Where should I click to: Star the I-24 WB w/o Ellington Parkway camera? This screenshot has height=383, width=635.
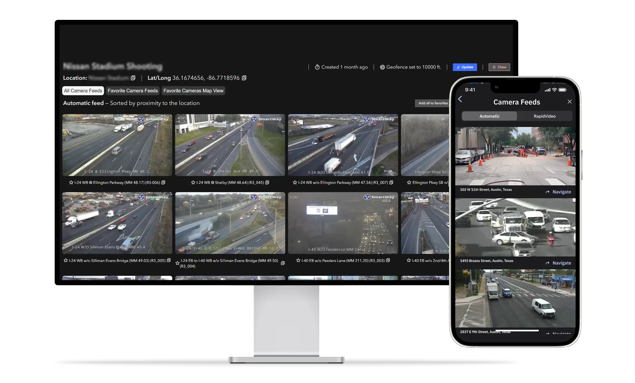[295, 183]
